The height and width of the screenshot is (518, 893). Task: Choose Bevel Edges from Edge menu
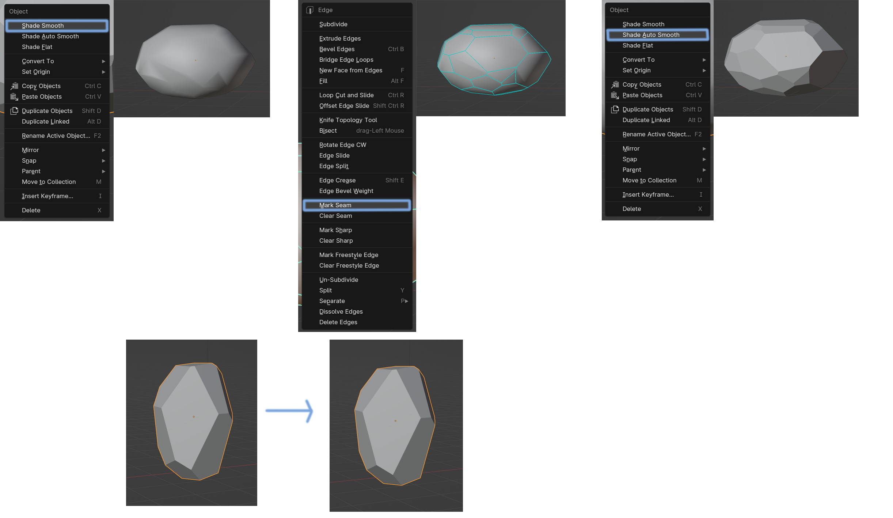(337, 49)
